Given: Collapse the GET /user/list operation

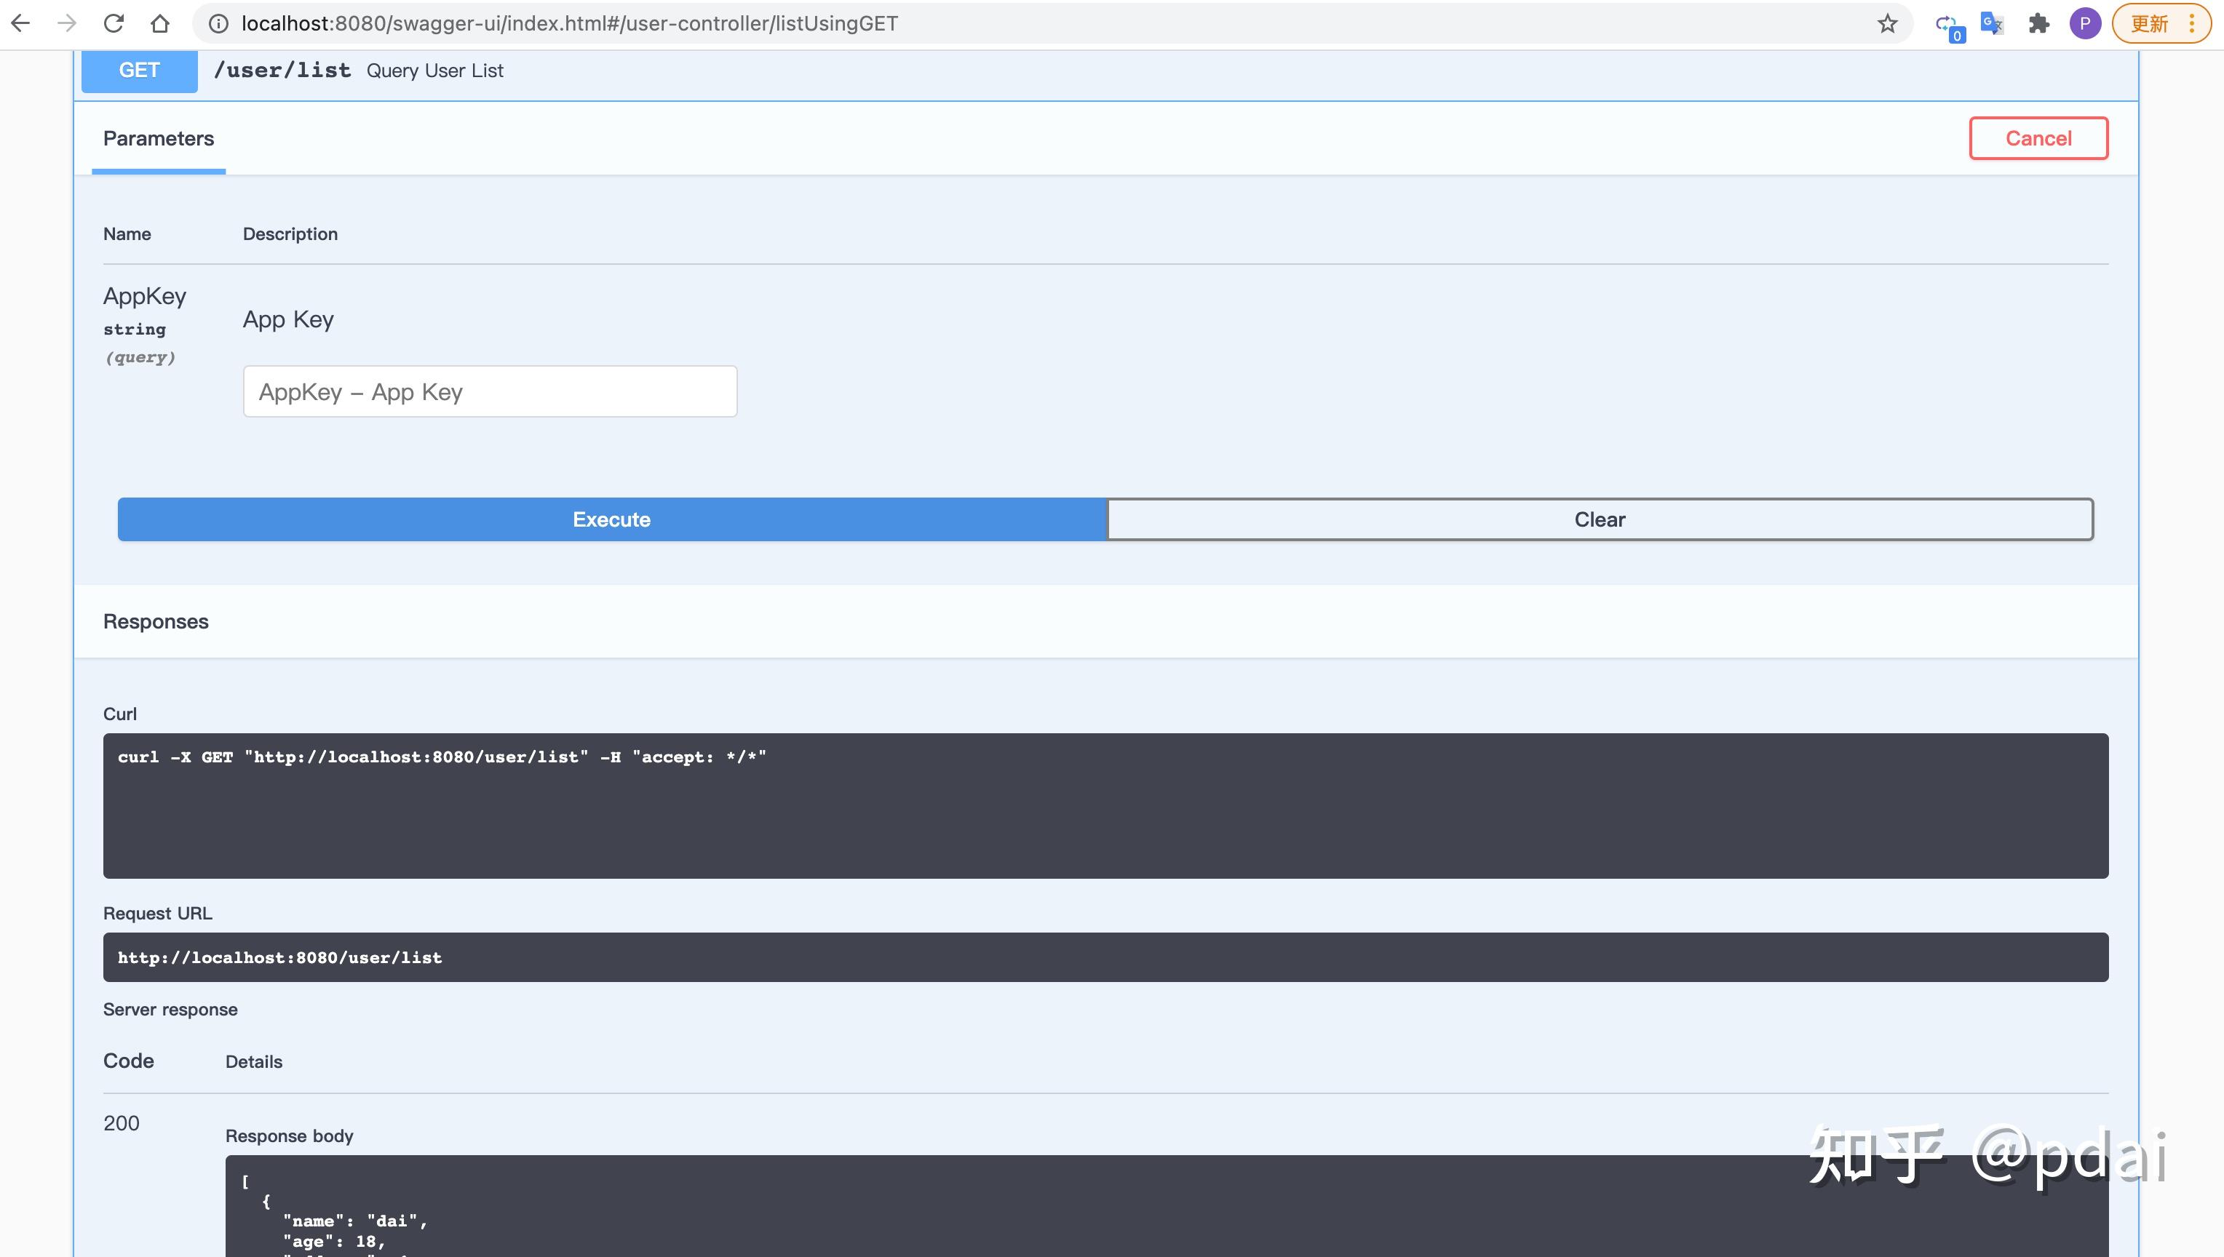Looking at the screenshot, I should point(1105,71).
